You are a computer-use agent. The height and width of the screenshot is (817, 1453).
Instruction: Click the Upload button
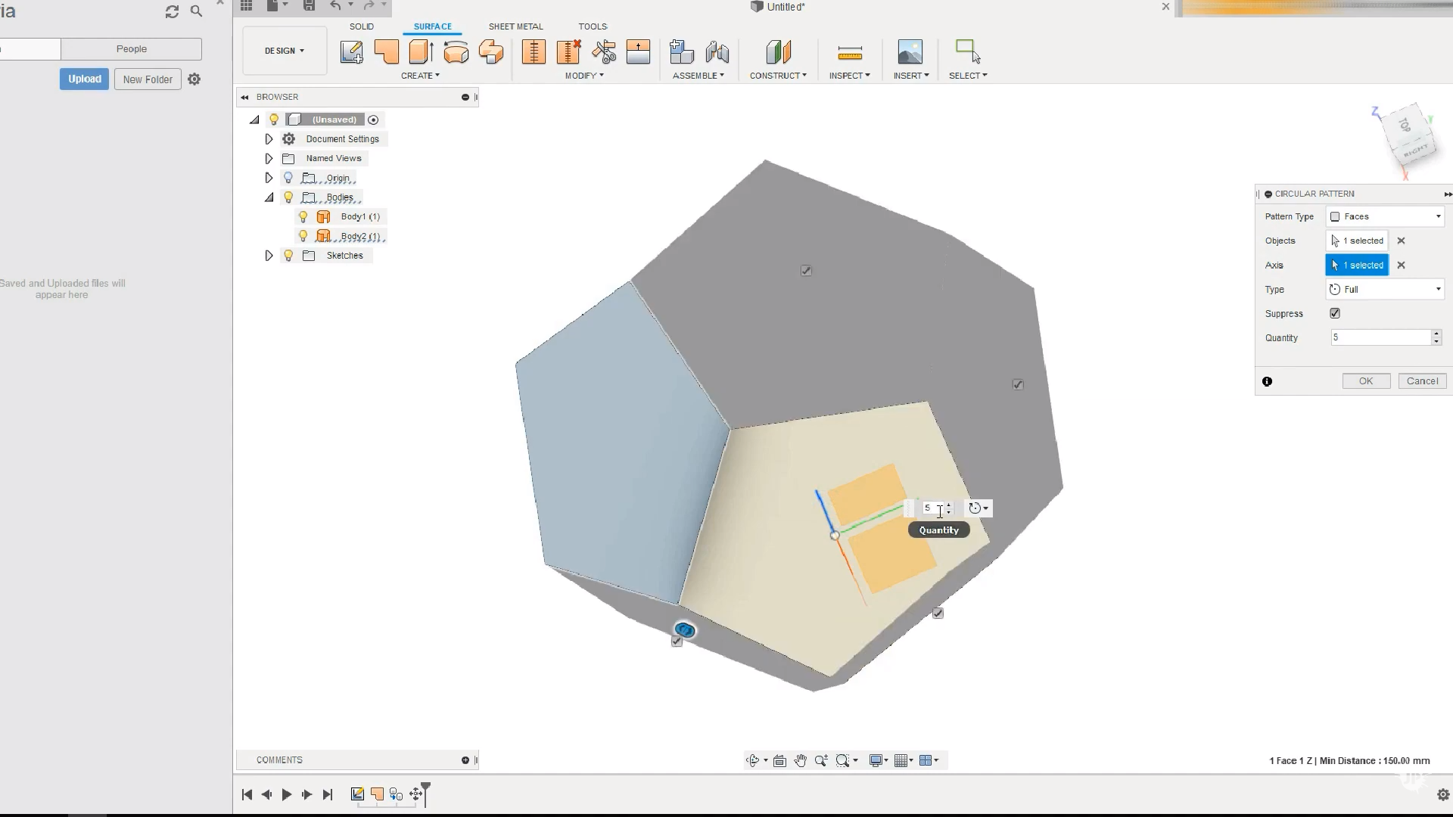(84, 79)
